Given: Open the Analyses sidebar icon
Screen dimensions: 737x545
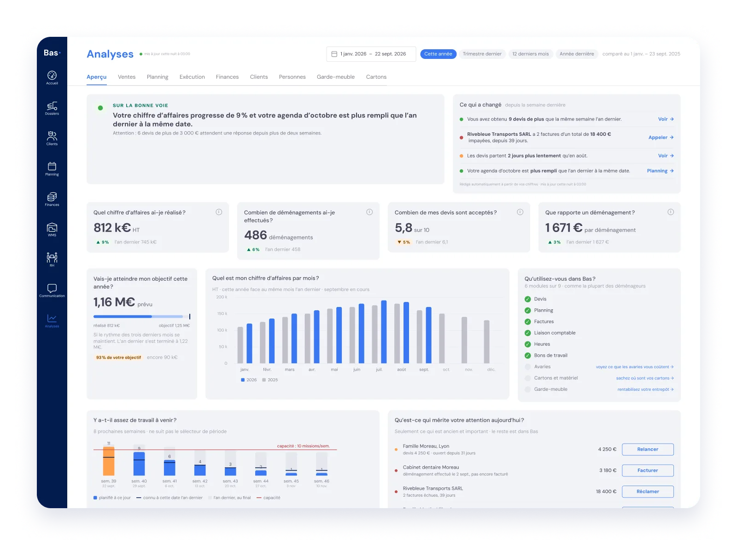Looking at the screenshot, I should tap(52, 320).
